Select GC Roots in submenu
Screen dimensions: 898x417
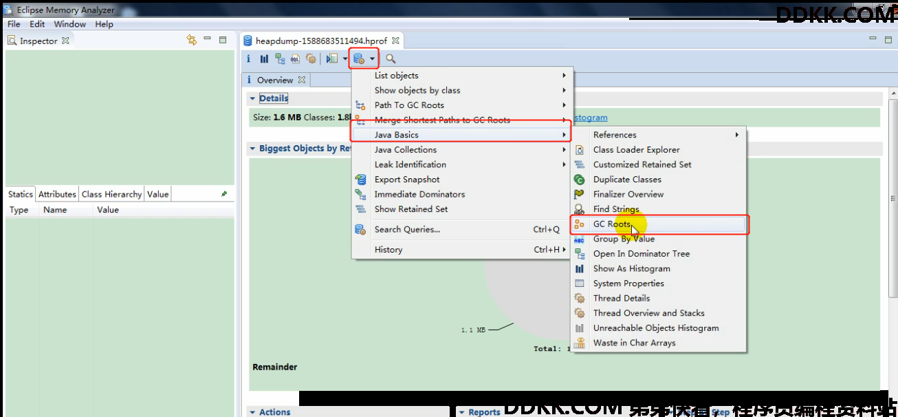[659, 224]
